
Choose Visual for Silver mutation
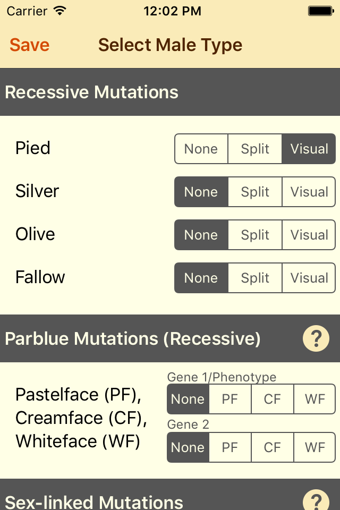pyautogui.click(x=309, y=192)
